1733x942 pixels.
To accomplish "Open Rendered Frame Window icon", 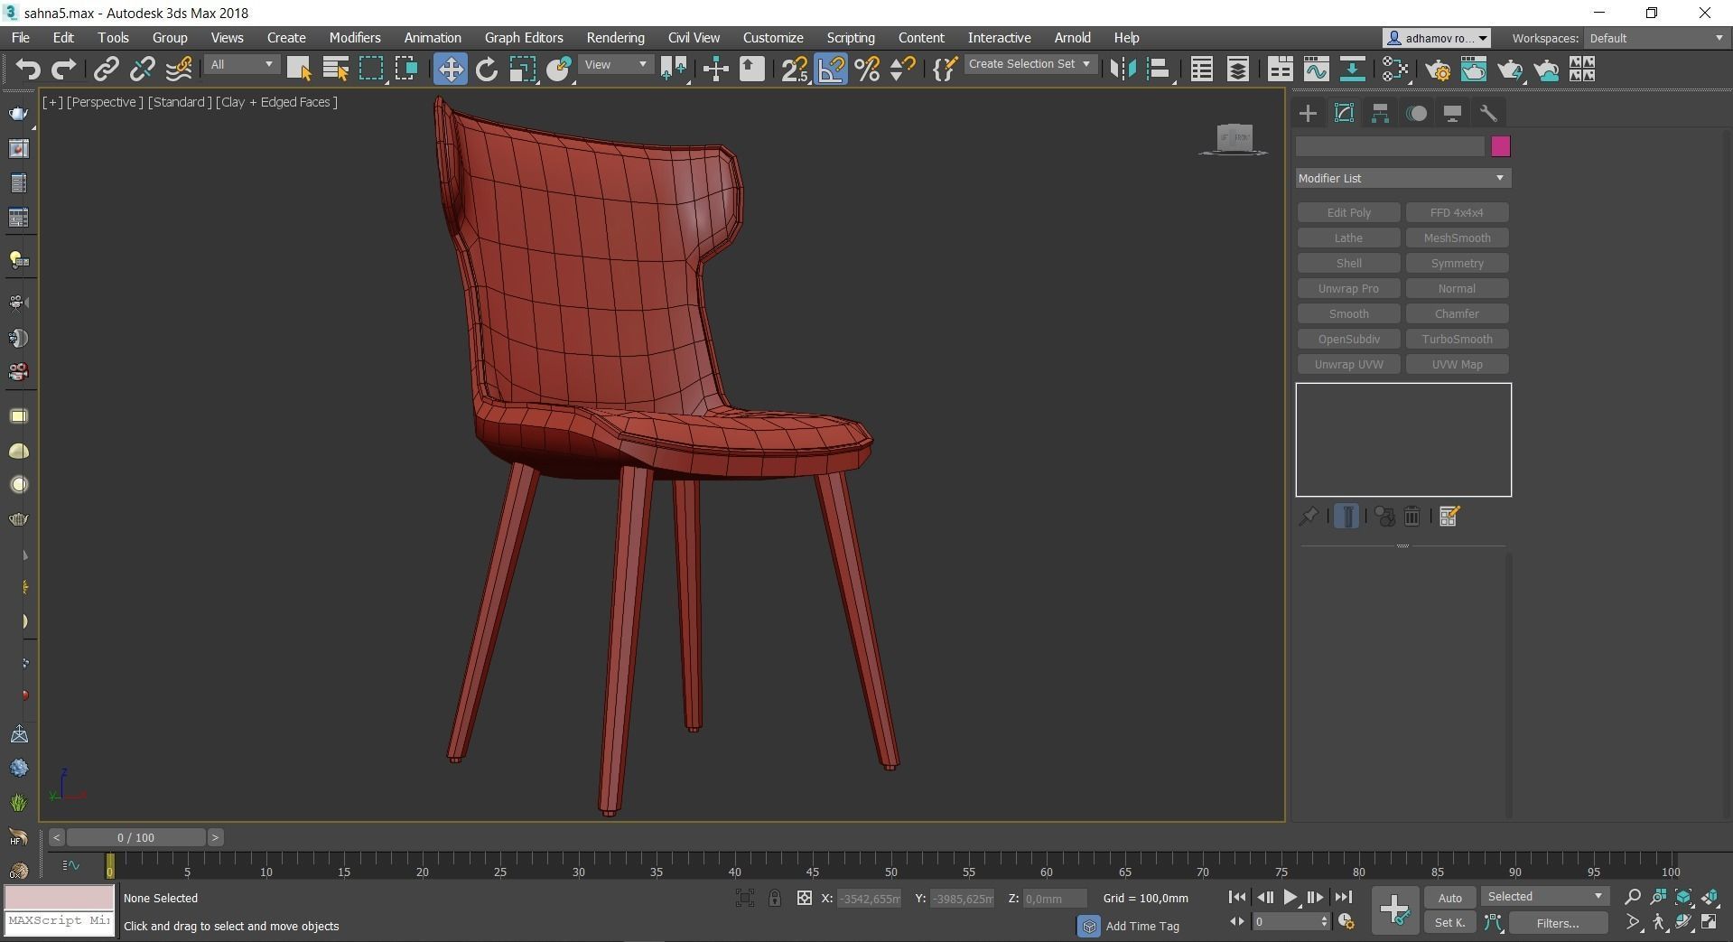I will pyautogui.click(x=1474, y=70).
